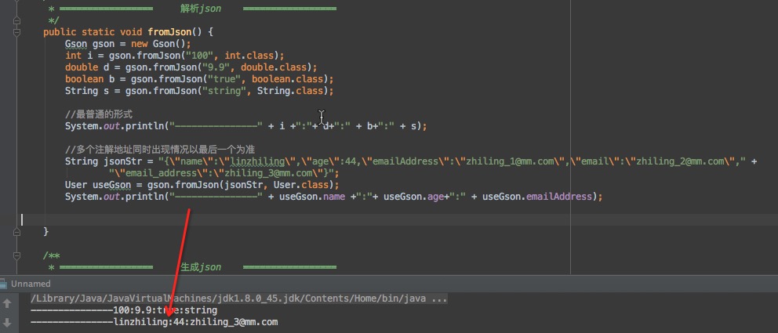Screen dimensions: 778x333
Task: Click the 'String s = gson.fromJson("string"' line
Action: tap(199, 91)
